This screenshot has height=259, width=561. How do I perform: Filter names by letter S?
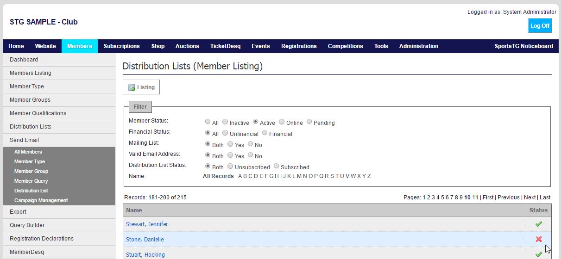[x=332, y=176]
